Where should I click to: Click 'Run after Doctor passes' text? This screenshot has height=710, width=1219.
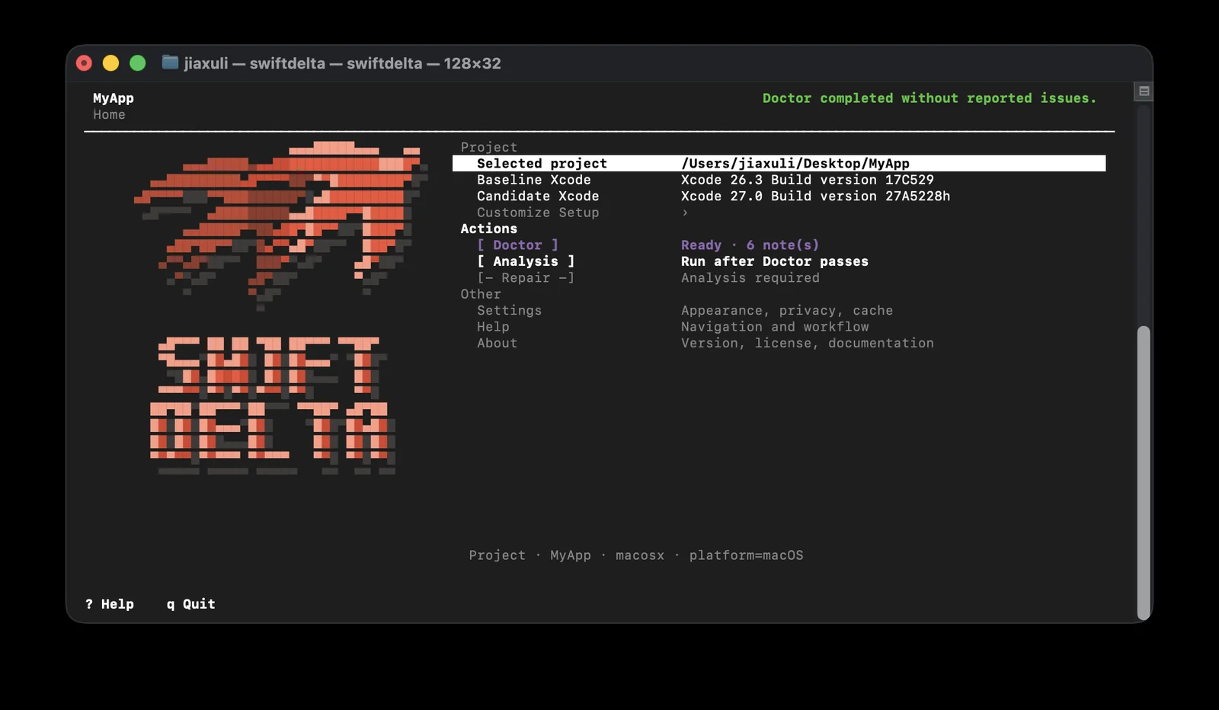click(x=775, y=261)
